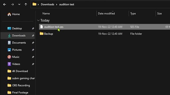This screenshot has width=170, height=95.
Task: Click 'SES File' type cell
Action: 135,27
